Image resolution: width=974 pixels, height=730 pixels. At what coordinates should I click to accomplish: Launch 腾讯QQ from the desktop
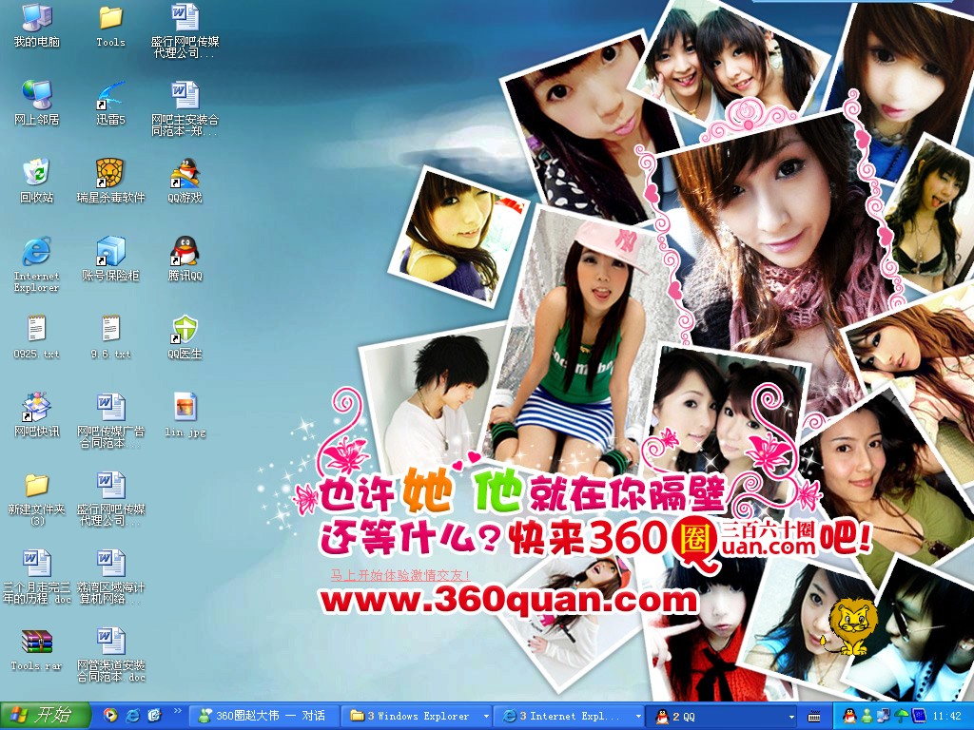185,251
